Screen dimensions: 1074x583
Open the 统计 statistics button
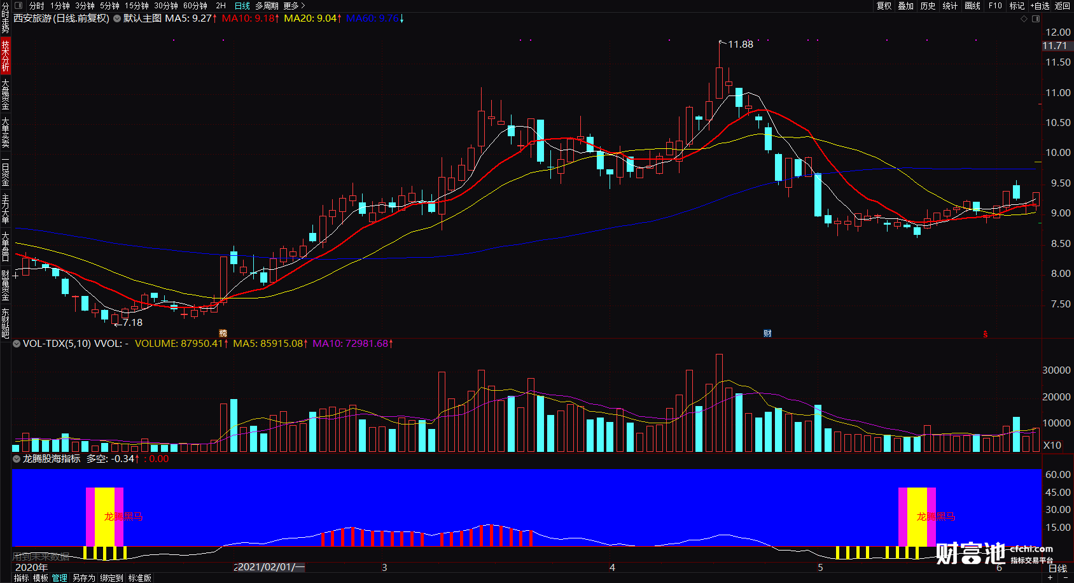click(950, 5)
